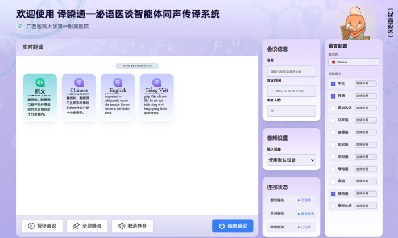Viewport: 398px width, 238px height.
Task: Select the 原文 transcript card
Action: point(40,97)
